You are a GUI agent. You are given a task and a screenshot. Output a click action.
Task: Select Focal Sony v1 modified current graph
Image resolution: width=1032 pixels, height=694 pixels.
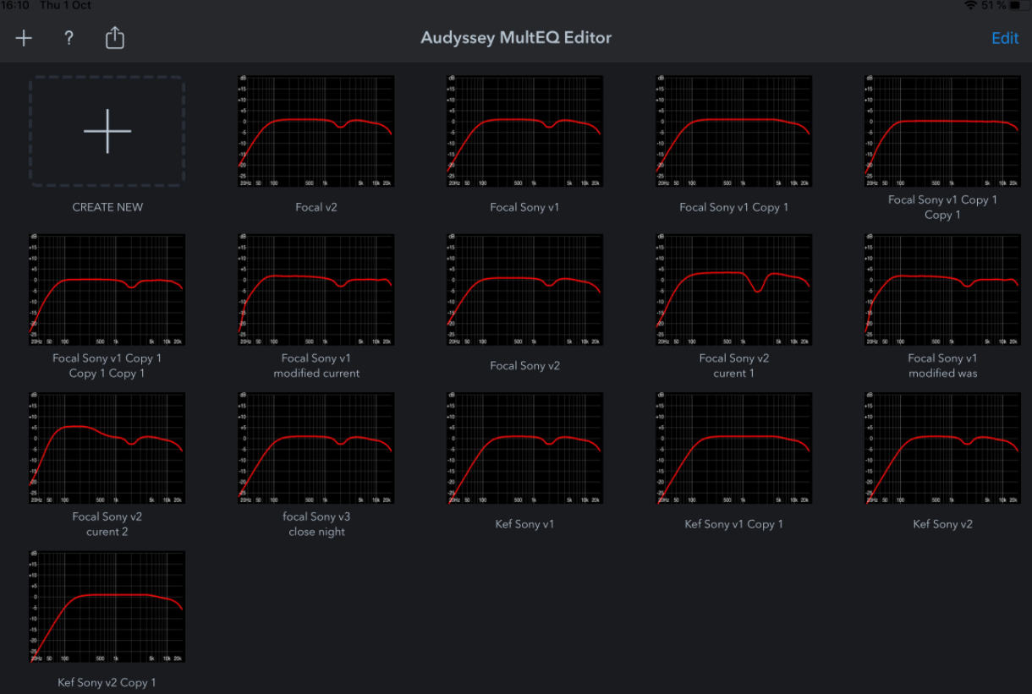click(316, 290)
